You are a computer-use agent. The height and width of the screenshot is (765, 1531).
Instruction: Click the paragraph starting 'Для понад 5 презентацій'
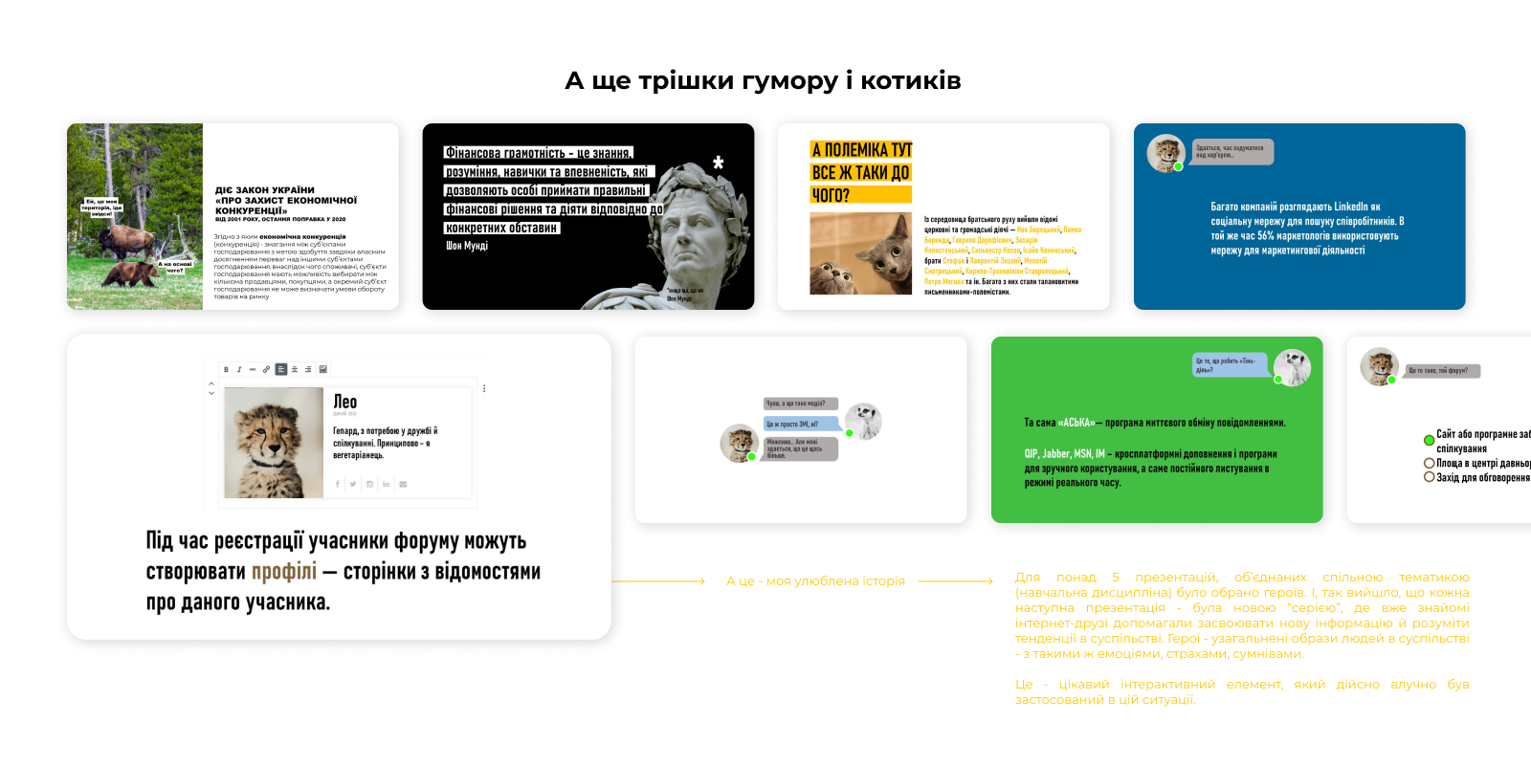(1242, 615)
